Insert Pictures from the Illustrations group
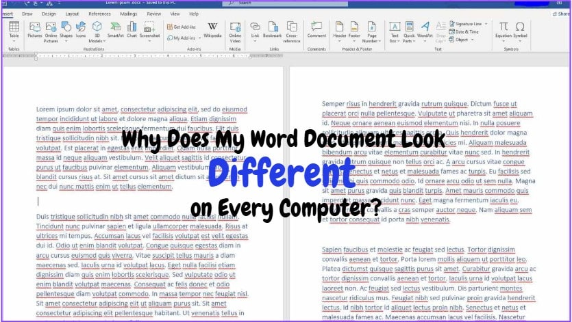The image size is (572, 322). coord(35,29)
